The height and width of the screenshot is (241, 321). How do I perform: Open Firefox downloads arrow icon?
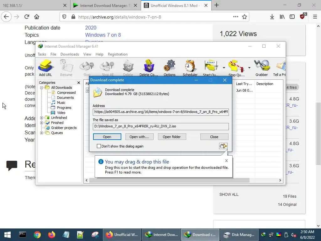point(272,17)
